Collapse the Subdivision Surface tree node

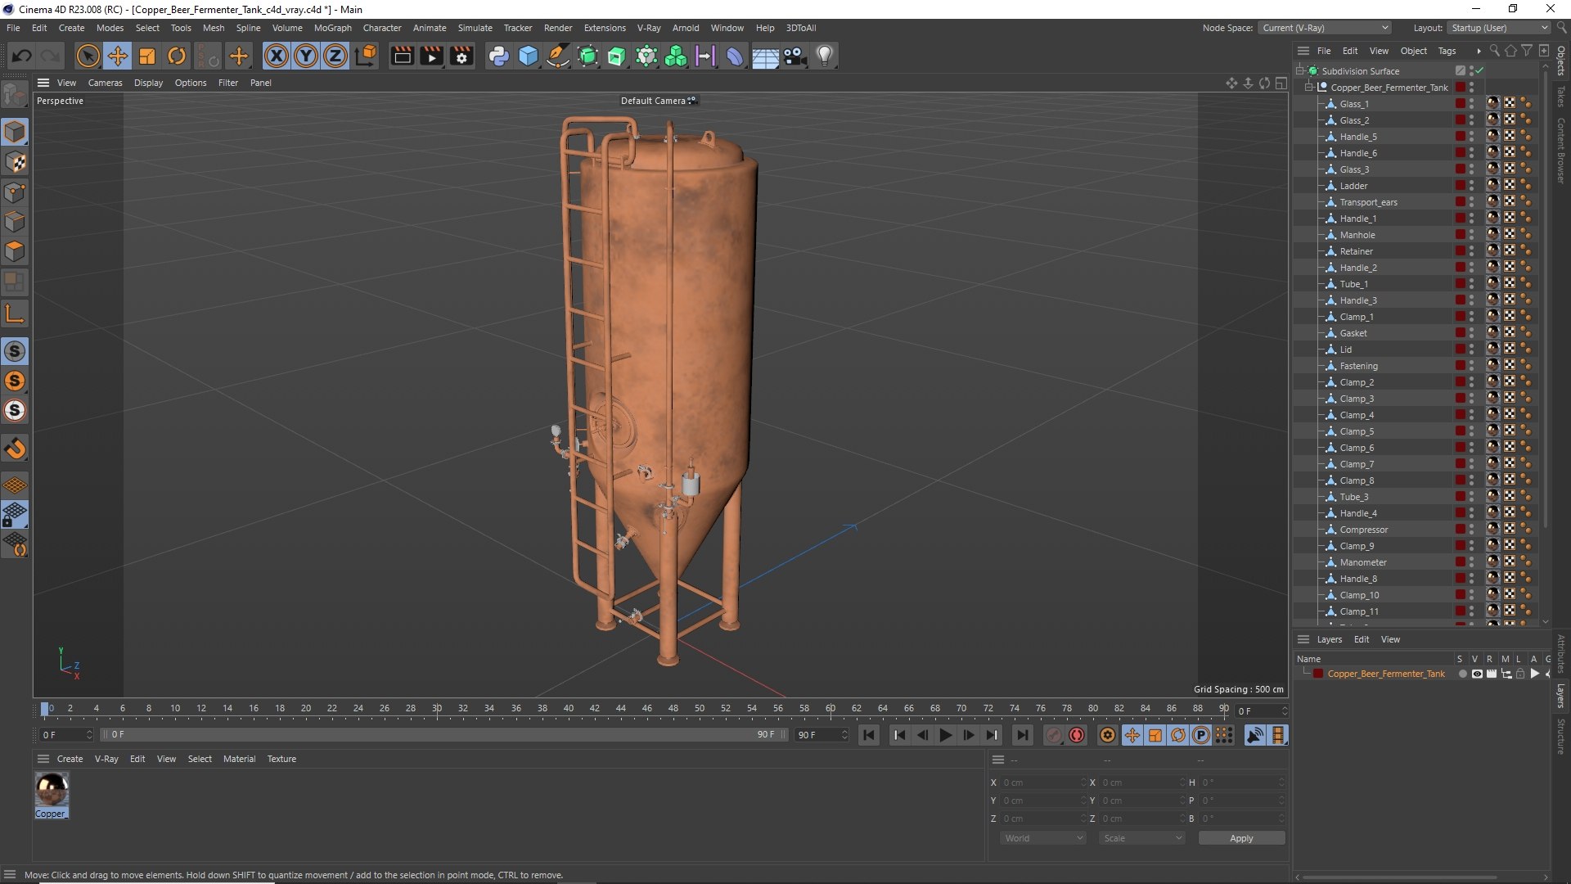pos(1300,71)
